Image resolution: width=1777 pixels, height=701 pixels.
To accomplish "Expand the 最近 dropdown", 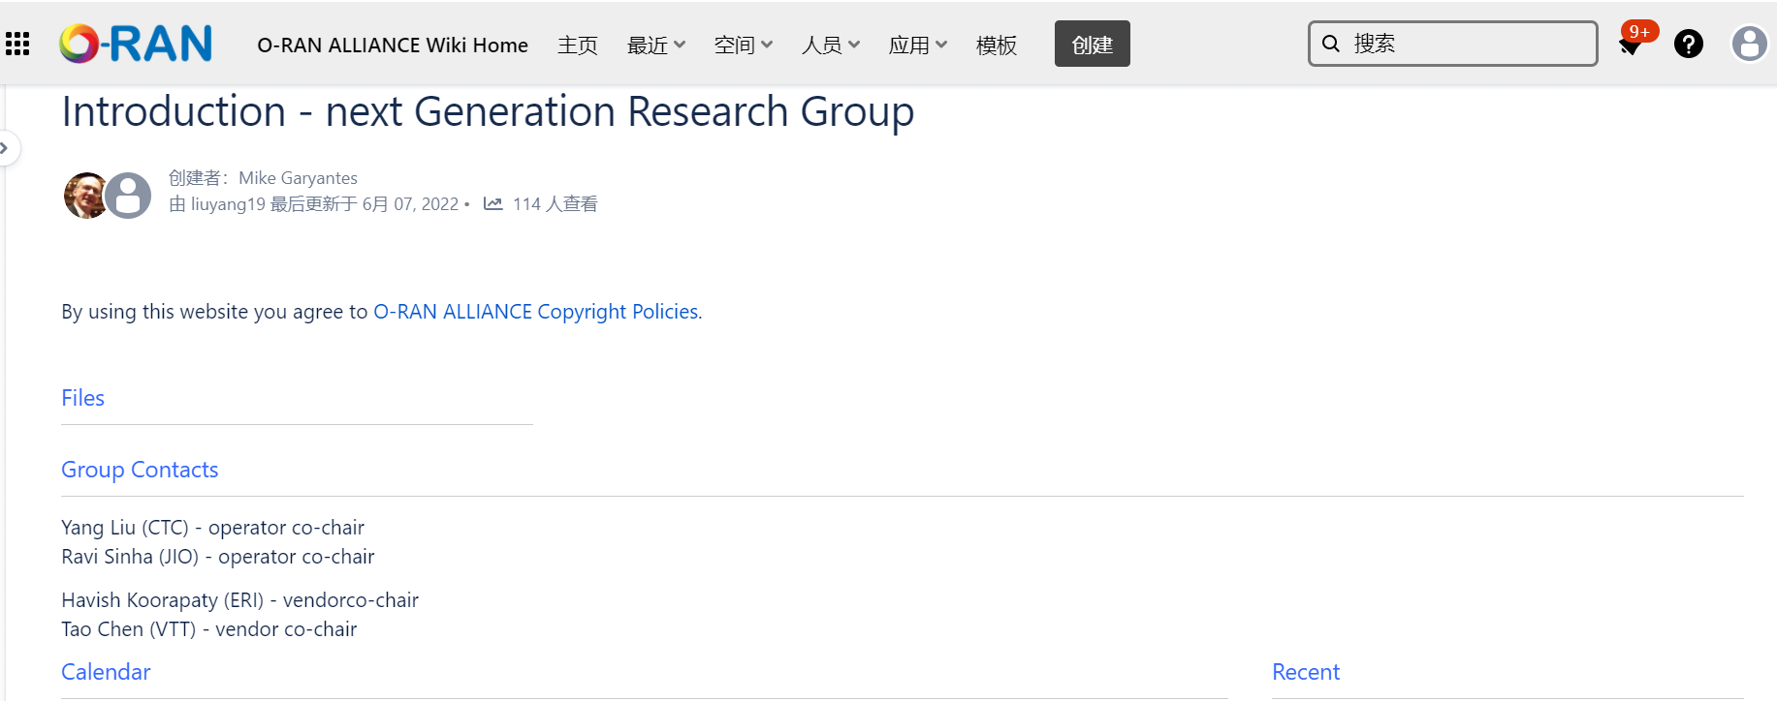I will coord(656,45).
